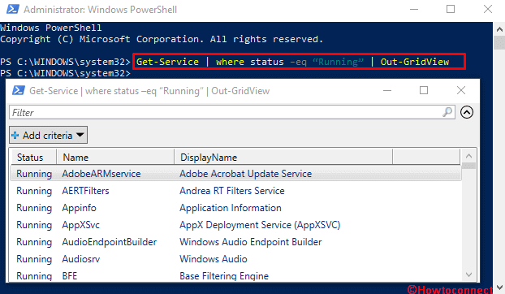This screenshot has height=294, width=505.
Task: Select the AdobeARMservice name cell
Action: click(x=101, y=174)
